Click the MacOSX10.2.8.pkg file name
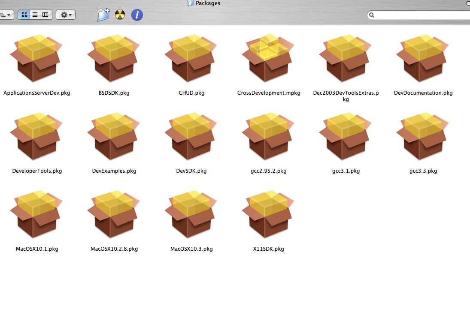 coord(114,249)
